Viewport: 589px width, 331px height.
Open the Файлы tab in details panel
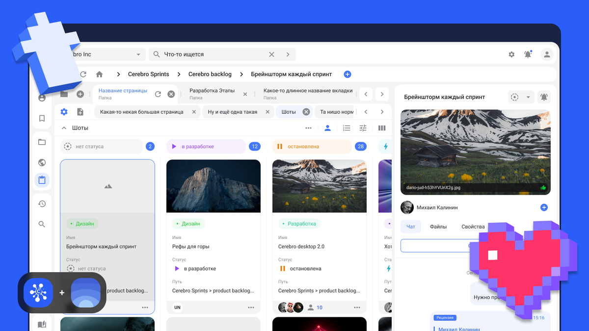[x=438, y=227]
